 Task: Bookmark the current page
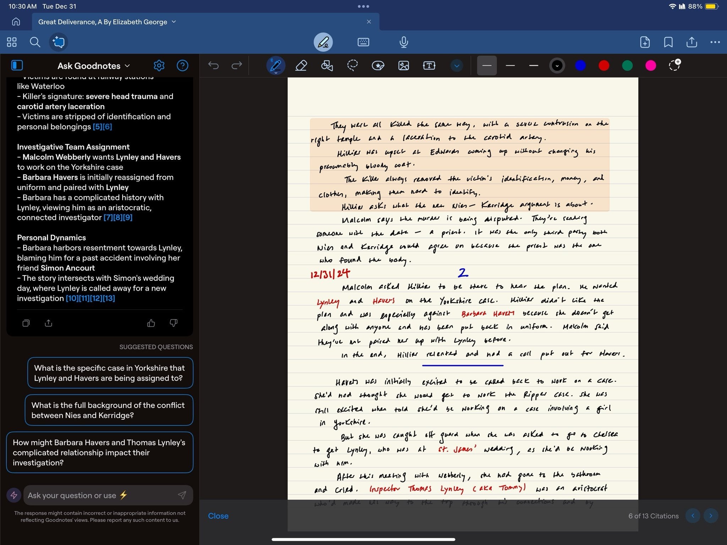pyautogui.click(x=668, y=42)
